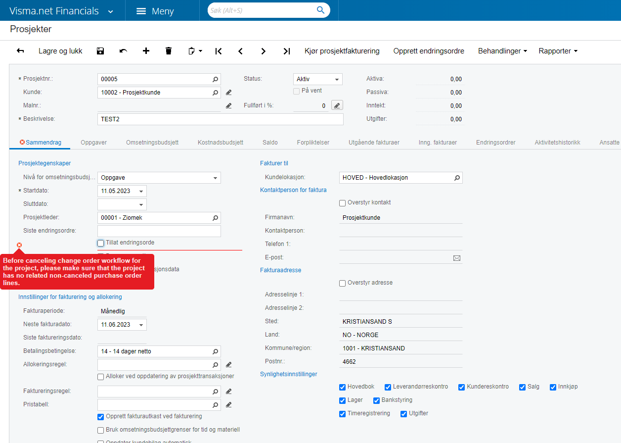The width and height of the screenshot is (621, 443).
Task: Disable the Hovedbok checkbox
Action: click(x=342, y=387)
